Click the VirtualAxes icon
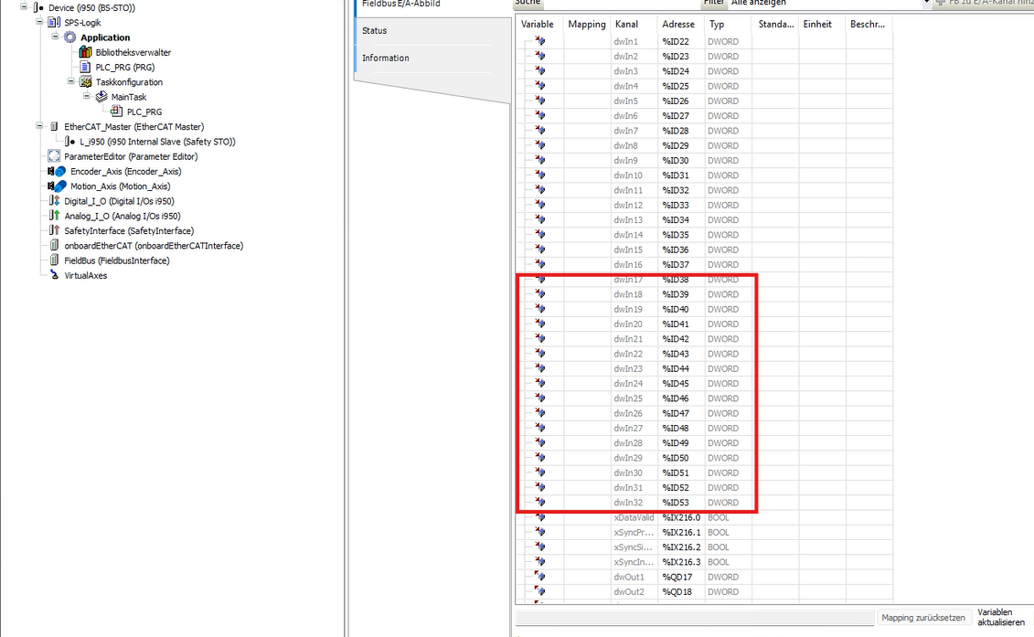This screenshot has width=1034, height=637. (55, 275)
